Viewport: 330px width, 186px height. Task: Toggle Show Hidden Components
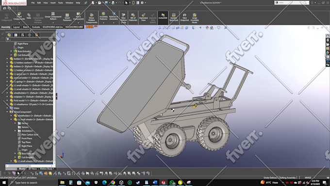click(92, 18)
